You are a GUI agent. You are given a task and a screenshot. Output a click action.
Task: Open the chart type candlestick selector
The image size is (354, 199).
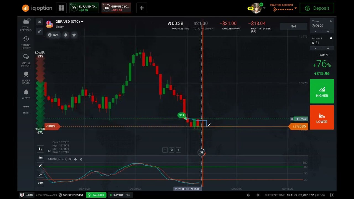(40, 149)
